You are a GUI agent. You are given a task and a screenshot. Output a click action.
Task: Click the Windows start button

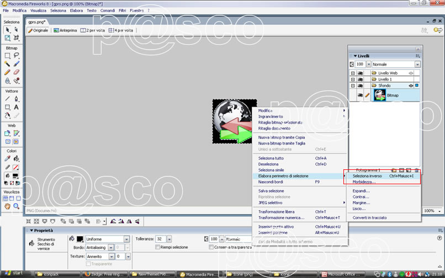point(13,274)
